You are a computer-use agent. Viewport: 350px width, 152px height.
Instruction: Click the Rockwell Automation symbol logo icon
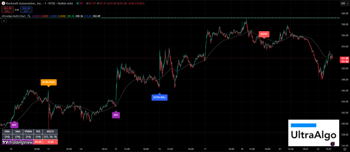[3, 3]
